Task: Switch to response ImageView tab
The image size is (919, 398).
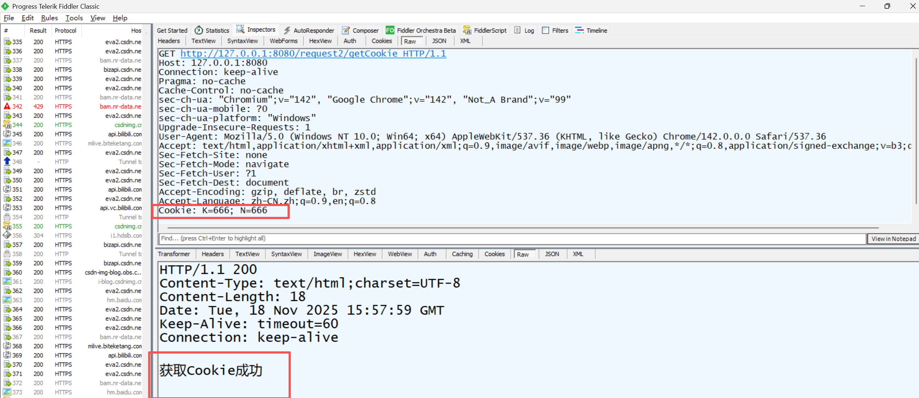Action: pyautogui.click(x=327, y=254)
